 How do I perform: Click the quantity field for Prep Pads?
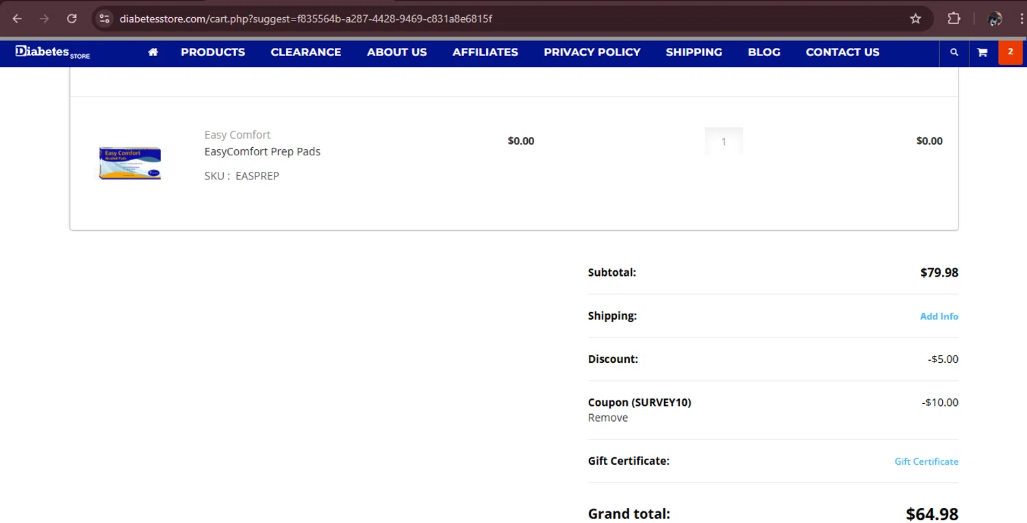[724, 142]
